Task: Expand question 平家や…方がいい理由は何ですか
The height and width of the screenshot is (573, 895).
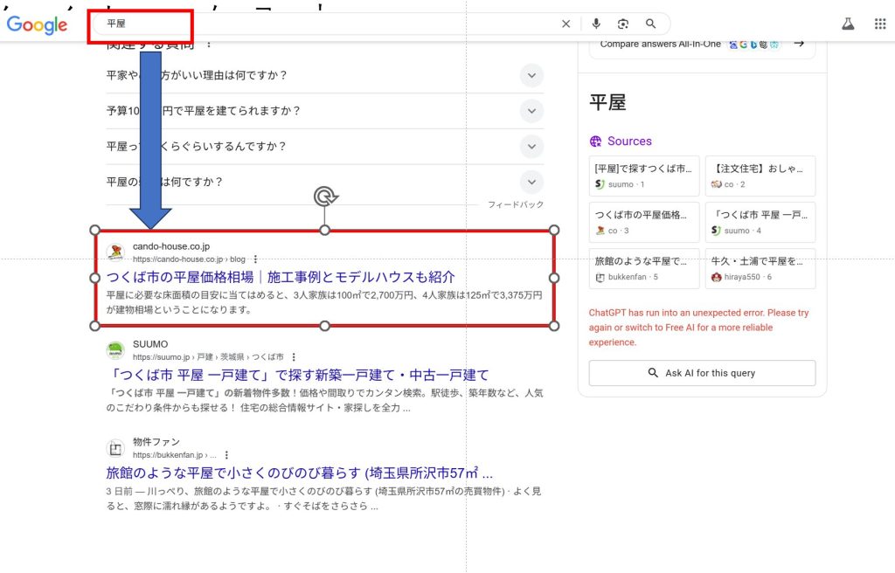Action: click(x=325, y=75)
